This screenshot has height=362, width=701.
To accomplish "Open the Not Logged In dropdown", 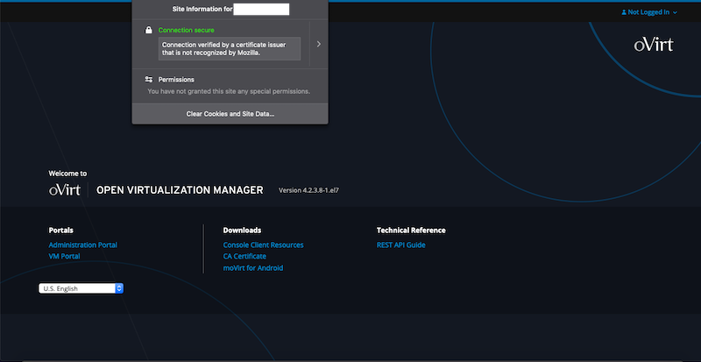I will pos(649,12).
